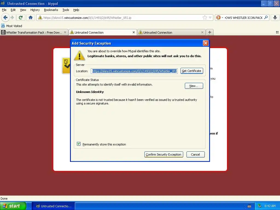Click the server Location input field
The height and width of the screenshot is (210, 280).
click(x=134, y=71)
